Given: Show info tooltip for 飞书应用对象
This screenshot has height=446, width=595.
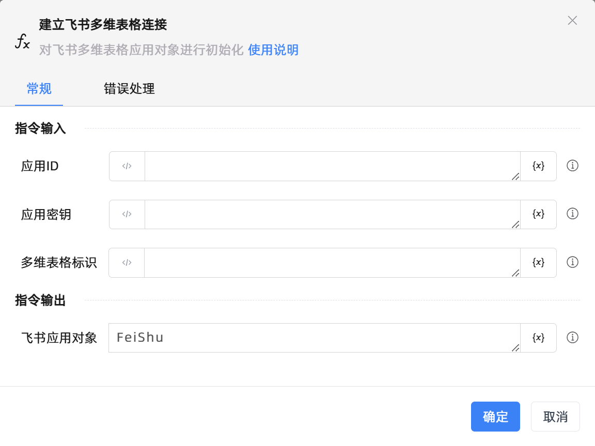Looking at the screenshot, I should (x=572, y=337).
